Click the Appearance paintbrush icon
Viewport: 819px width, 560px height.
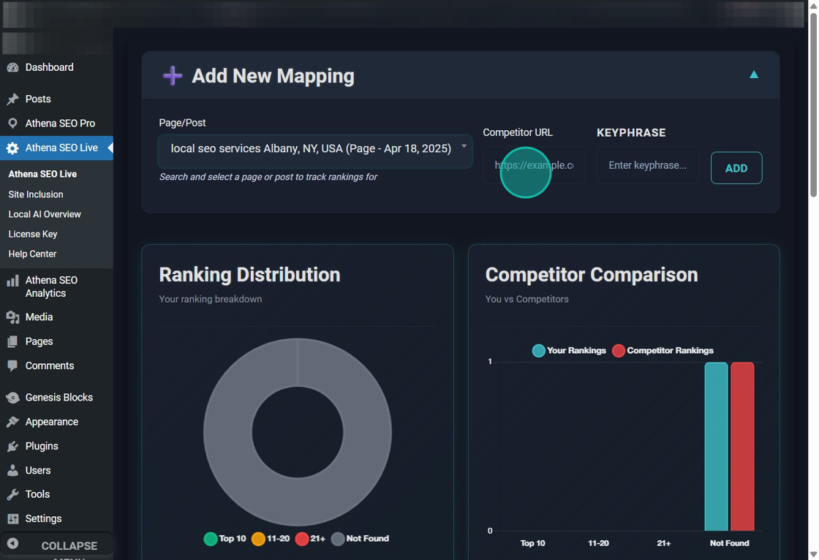coord(12,422)
